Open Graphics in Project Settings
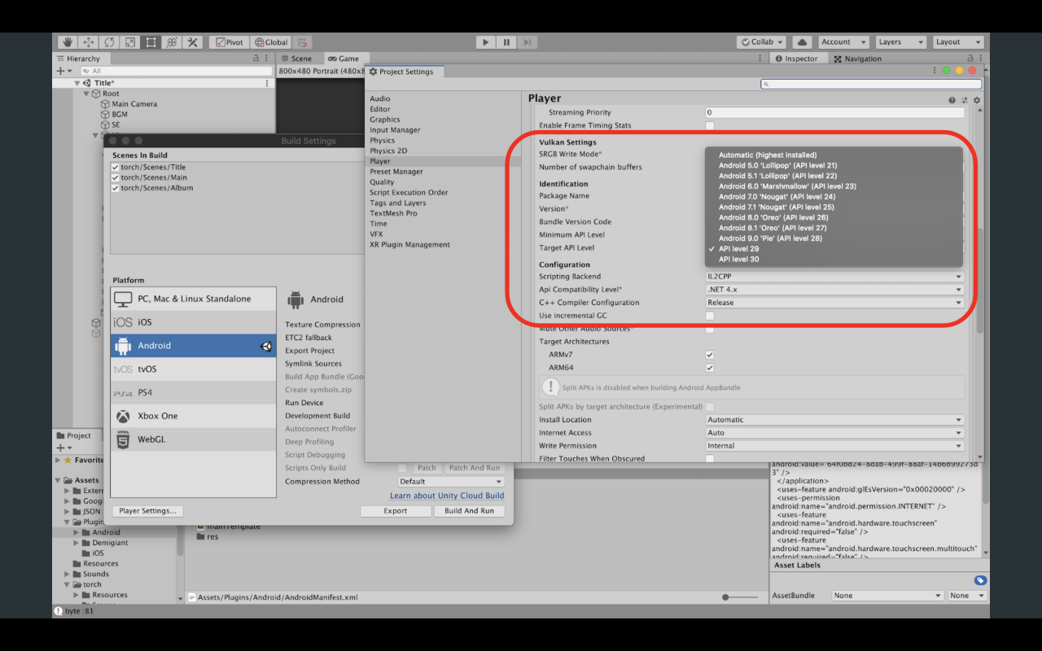The height and width of the screenshot is (651, 1042). click(385, 120)
